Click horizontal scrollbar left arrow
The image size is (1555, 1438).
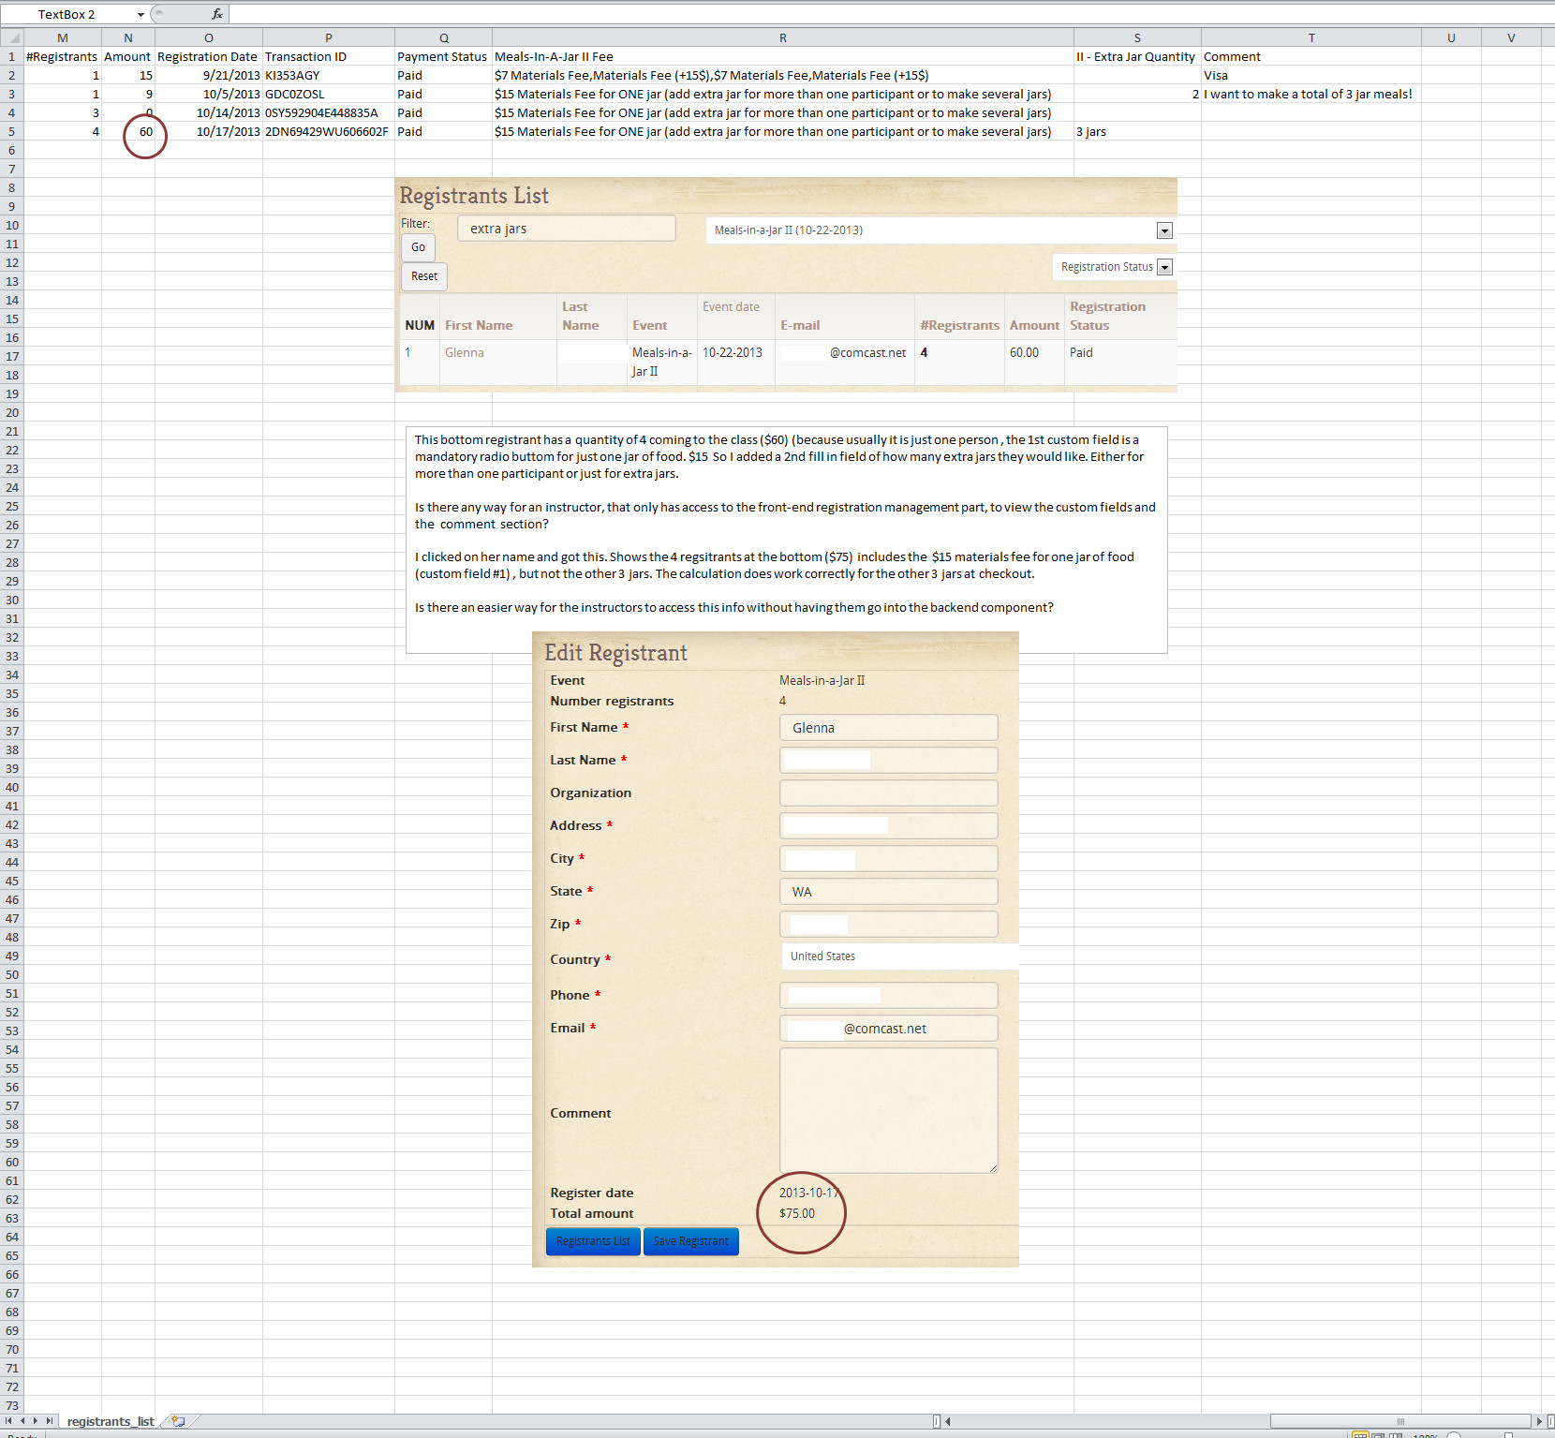(x=948, y=1421)
